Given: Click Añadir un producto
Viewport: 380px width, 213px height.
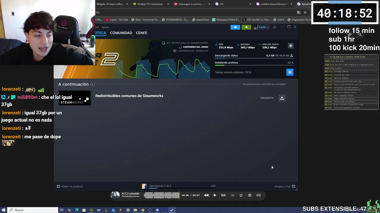Looking at the screenshot, I should (x=72, y=186).
